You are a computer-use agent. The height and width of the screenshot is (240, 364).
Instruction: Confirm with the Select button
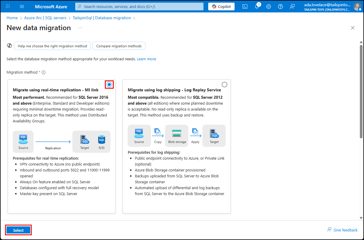pos(18,230)
